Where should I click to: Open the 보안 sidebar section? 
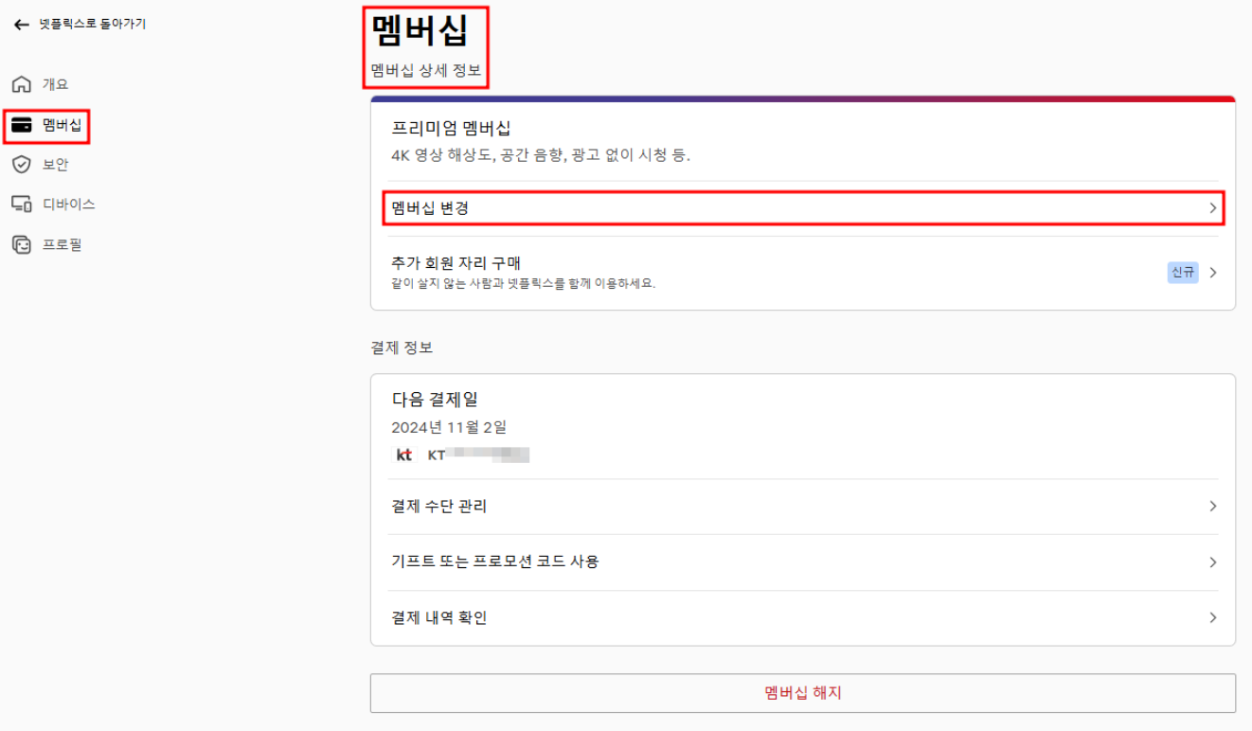pyautogui.click(x=56, y=165)
